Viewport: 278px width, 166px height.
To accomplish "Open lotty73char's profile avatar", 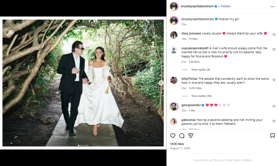I will 174,80.
